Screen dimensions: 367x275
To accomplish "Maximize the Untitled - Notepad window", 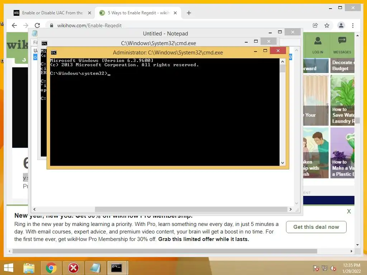I will pyautogui.click(x=280, y=32).
